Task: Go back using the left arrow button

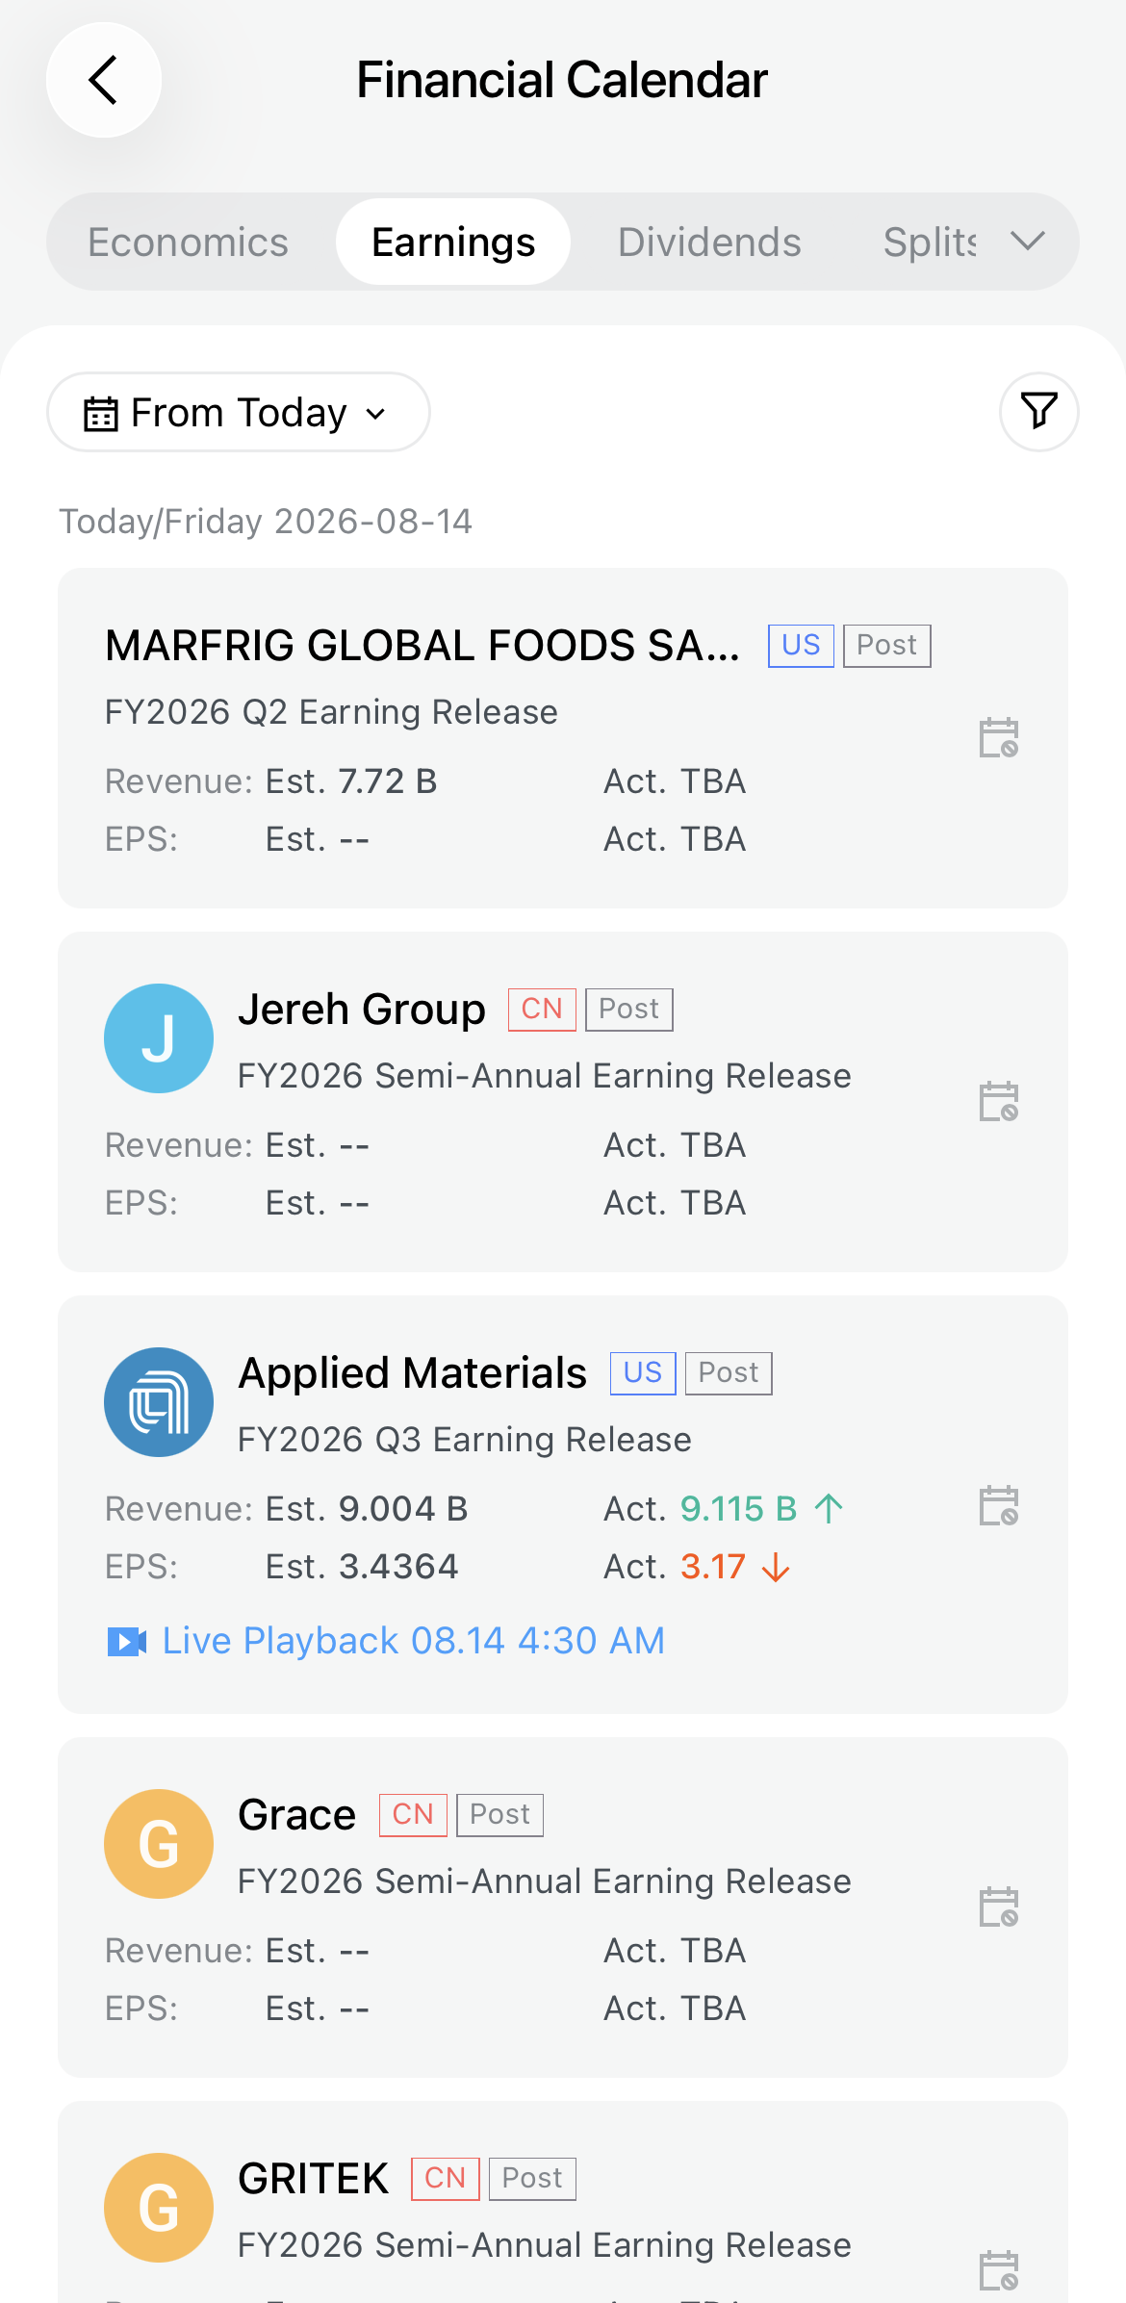Action: (x=104, y=80)
